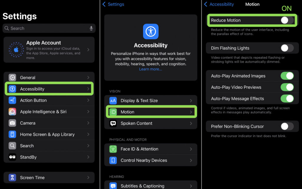Click the Home Screen & App Library icon
The width and height of the screenshot is (302, 189).
(x=12, y=134)
